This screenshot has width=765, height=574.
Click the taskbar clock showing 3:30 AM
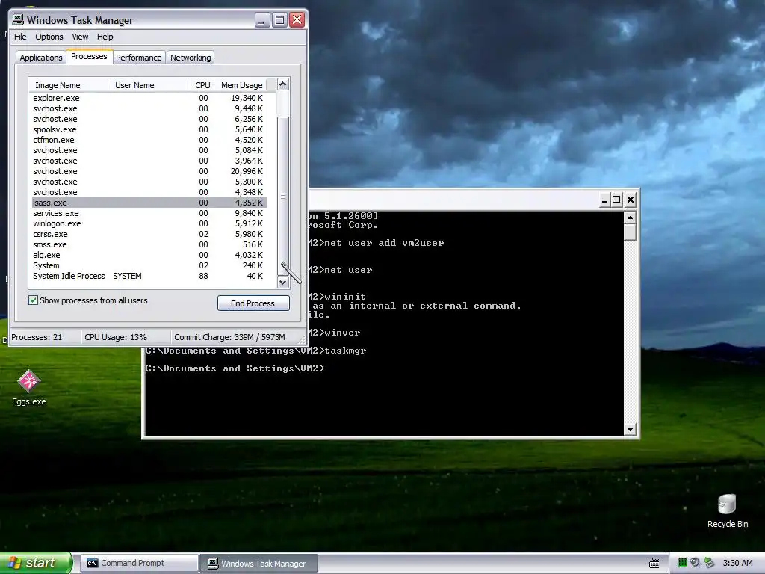(x=737, y=563)
